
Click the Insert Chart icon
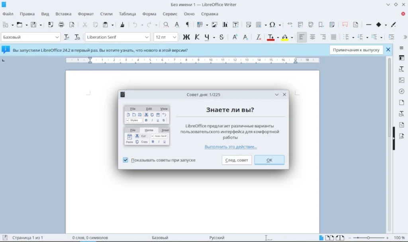tap(225, 25)
